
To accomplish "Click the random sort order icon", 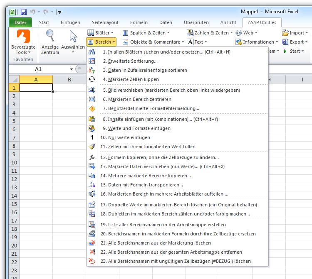I will tap(92, 70).
